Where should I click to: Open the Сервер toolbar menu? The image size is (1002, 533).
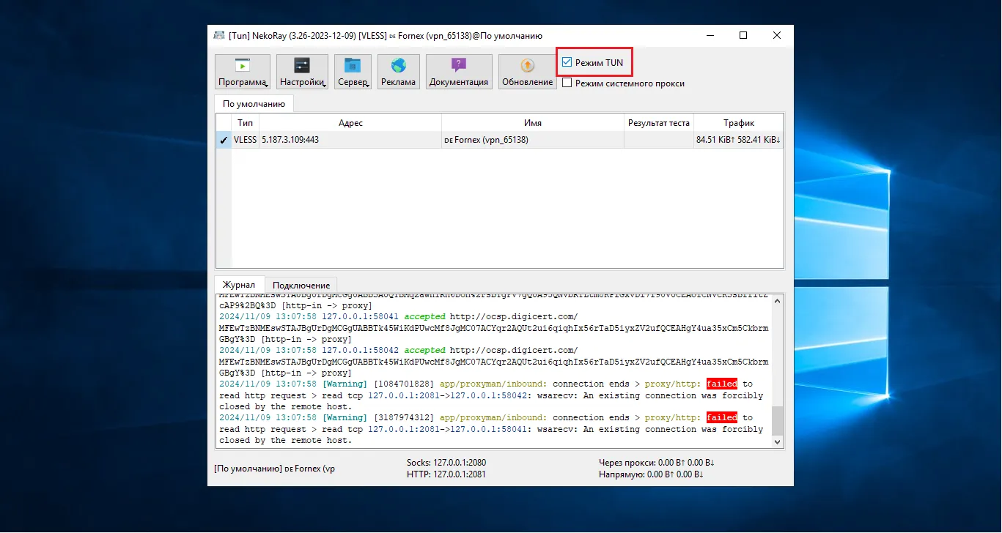click(353, 72)
